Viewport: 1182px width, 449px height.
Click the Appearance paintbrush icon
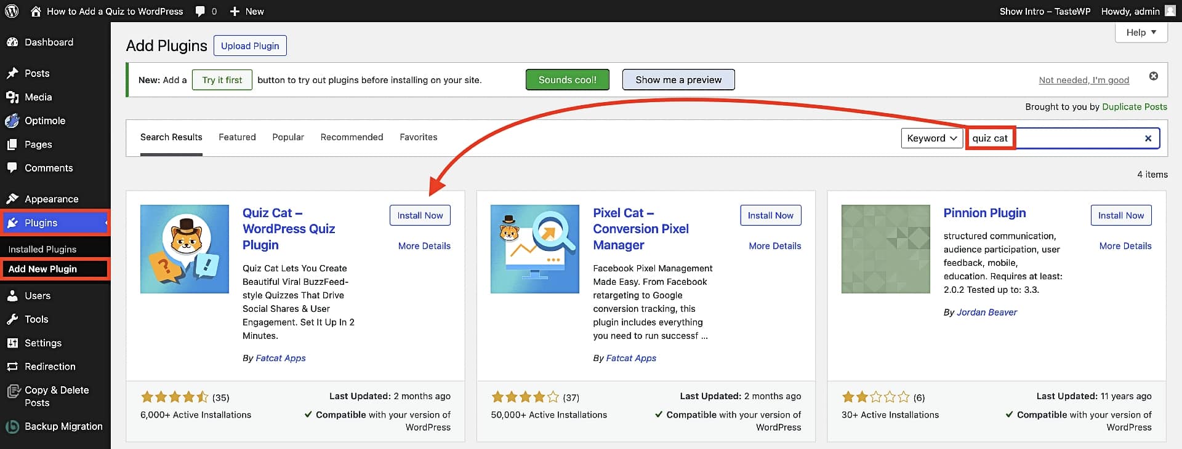pos(12,199)
